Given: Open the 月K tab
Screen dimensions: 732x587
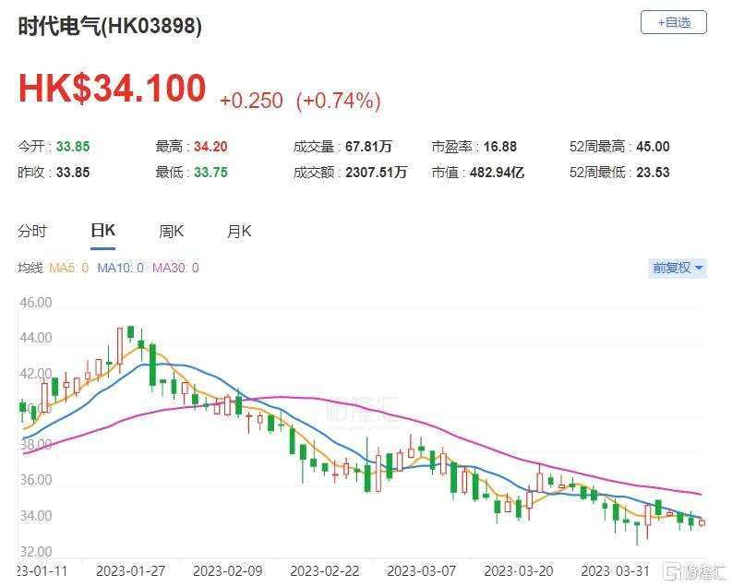Looking at the screenshot, I should tap(239, 231).
